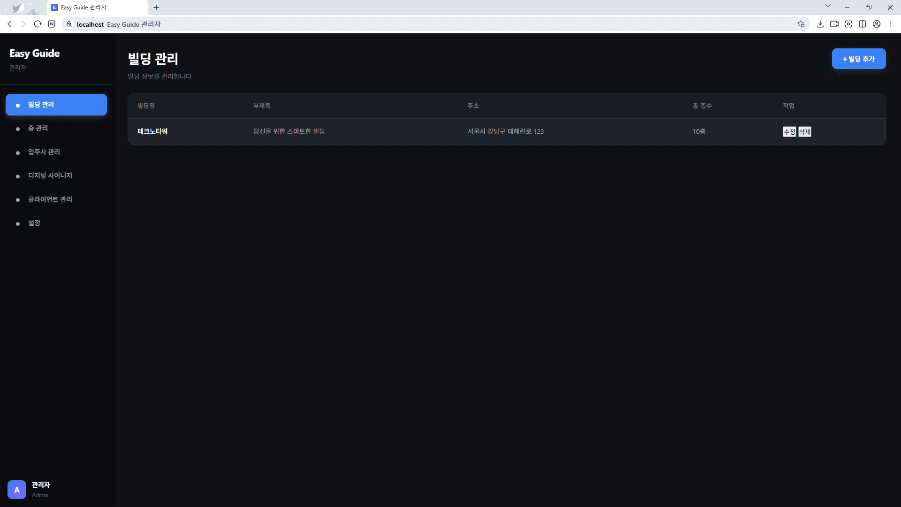
Task: Open 입주사 관리 in the sidebar
Action: 44,152
